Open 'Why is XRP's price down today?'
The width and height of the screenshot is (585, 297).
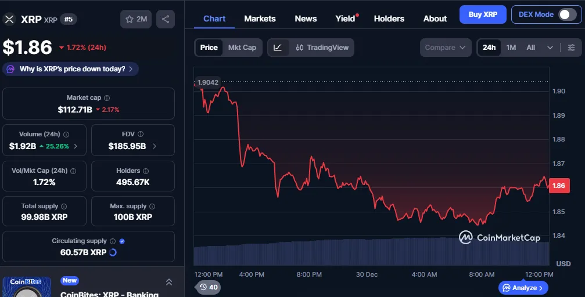71,69
